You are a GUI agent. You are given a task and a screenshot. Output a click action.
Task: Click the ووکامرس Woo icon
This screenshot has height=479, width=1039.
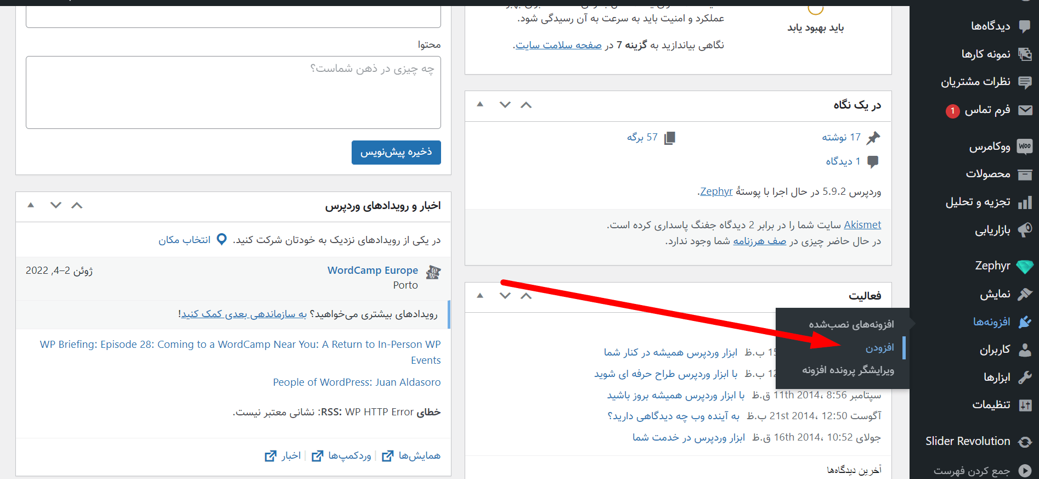pyautogui.click(x=1024, y=146)
